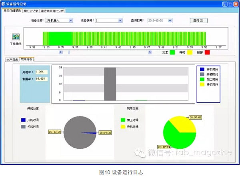Open the 设备名称 dropdown
This screenshot has height=176, width=240.
(x=71, y=20)
